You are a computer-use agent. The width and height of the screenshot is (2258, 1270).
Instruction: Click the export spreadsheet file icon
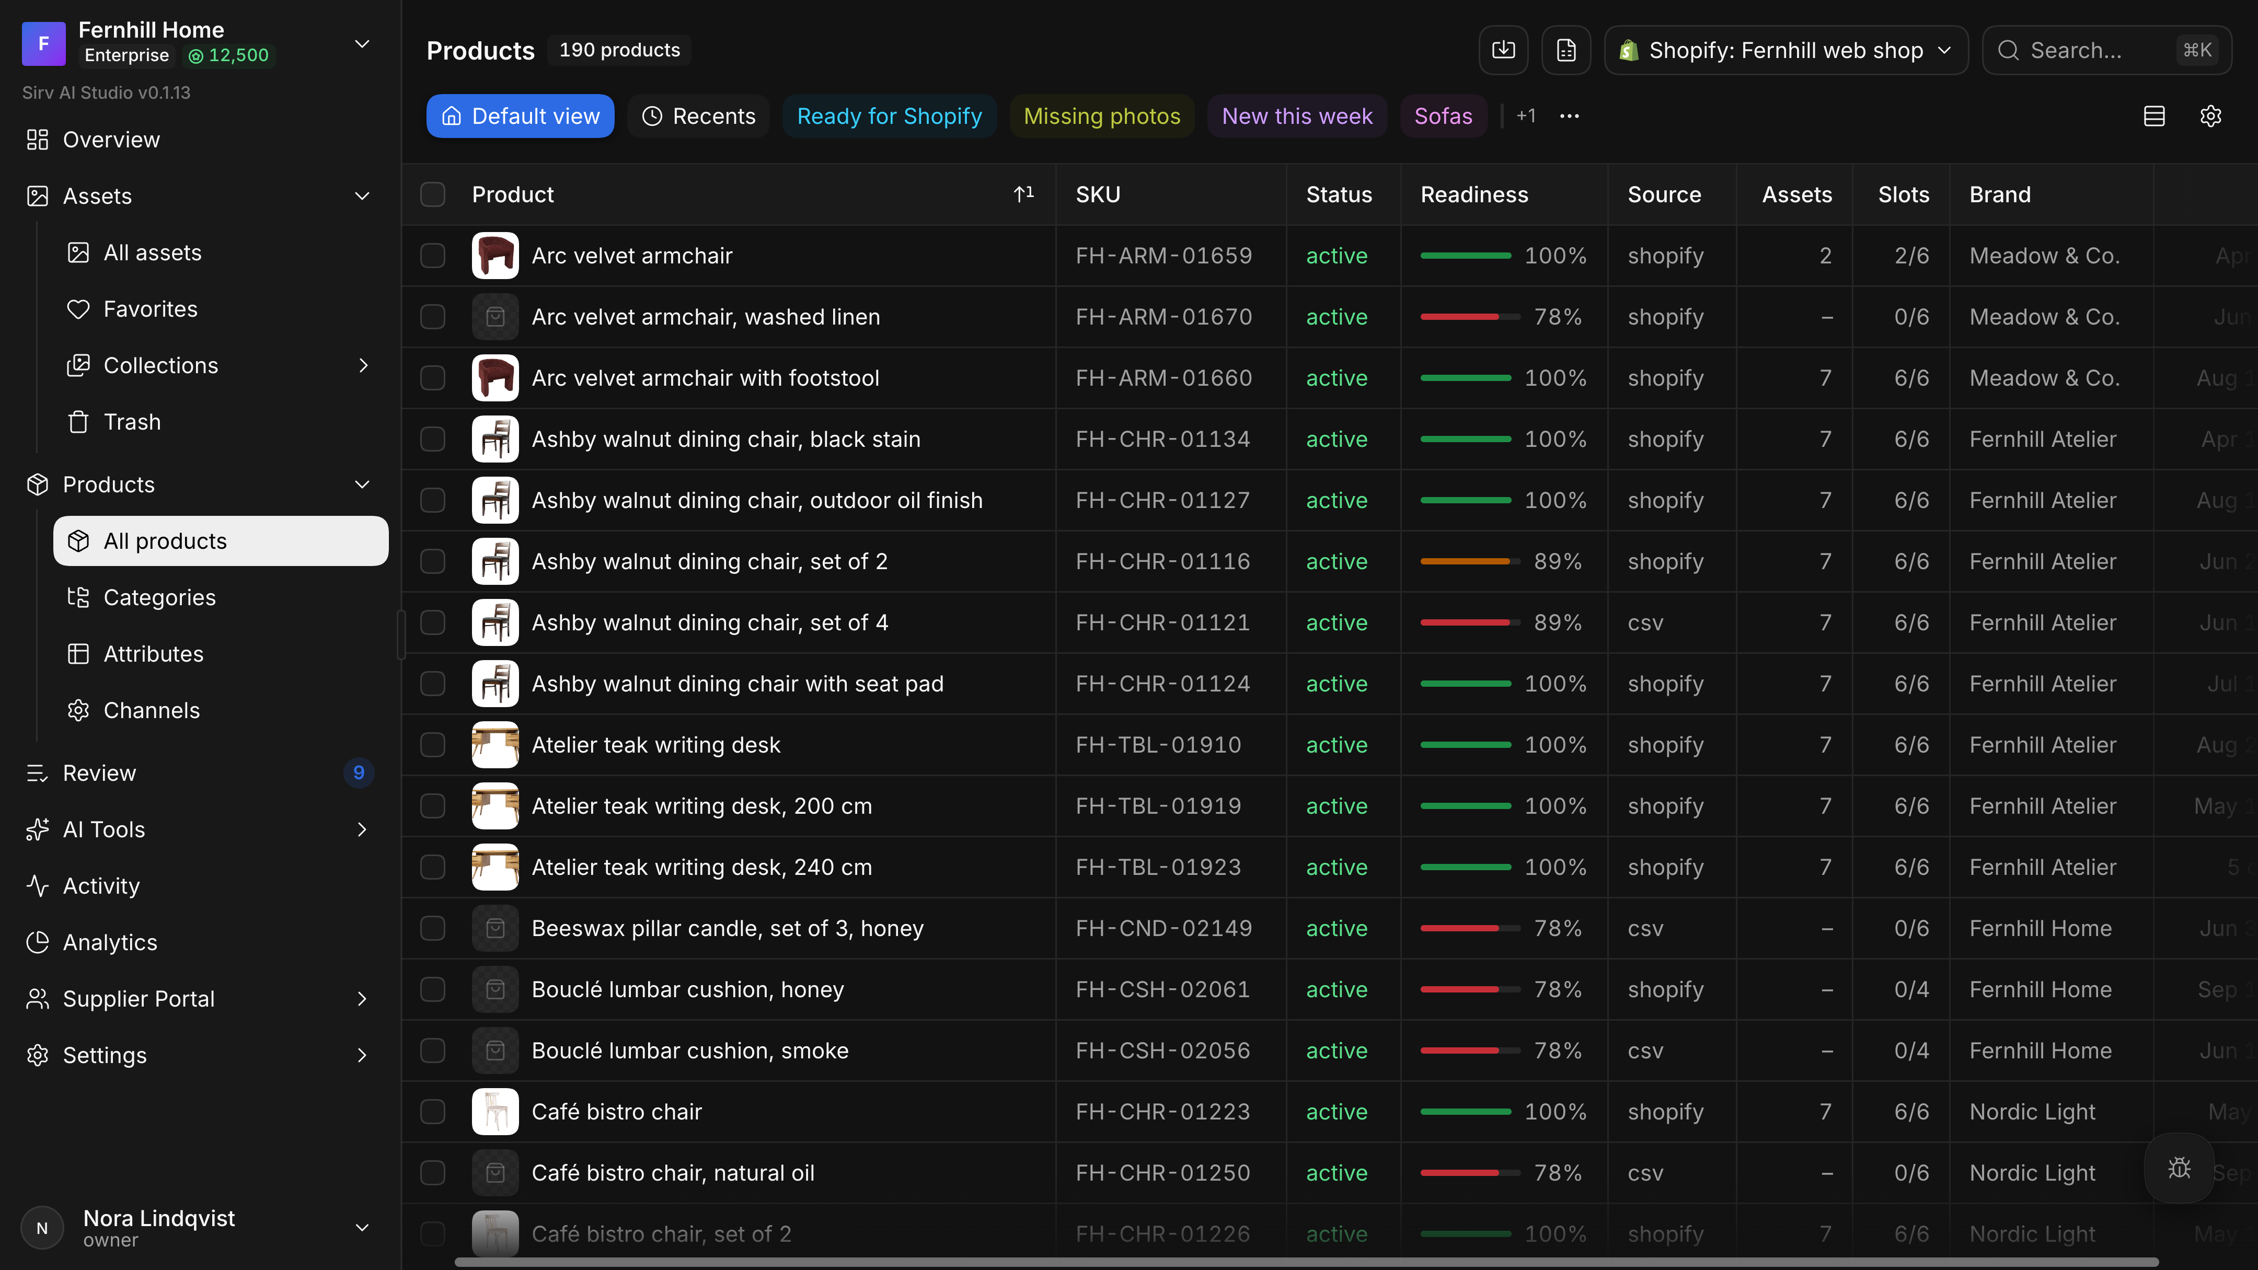point(1566,50)
